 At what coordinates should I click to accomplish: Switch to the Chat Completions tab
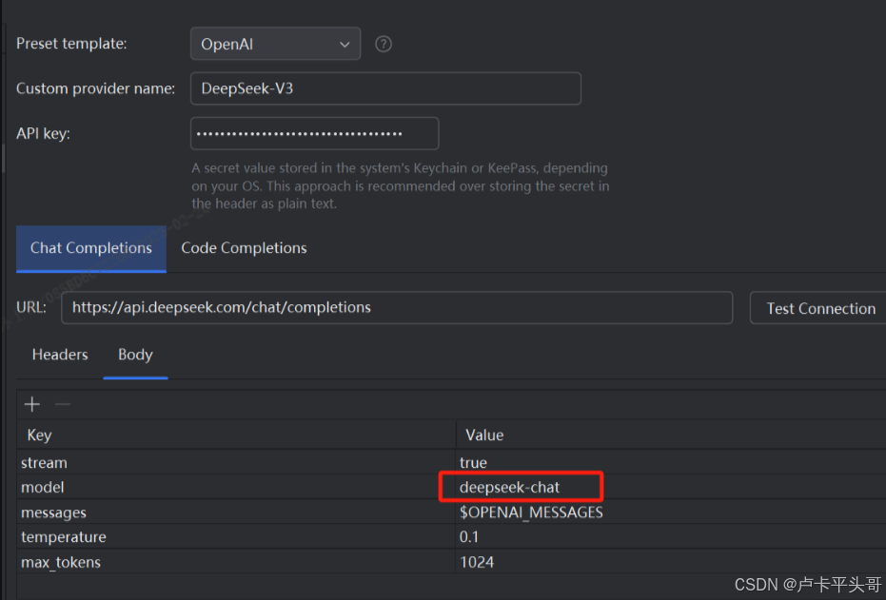[x=91, y=248]
